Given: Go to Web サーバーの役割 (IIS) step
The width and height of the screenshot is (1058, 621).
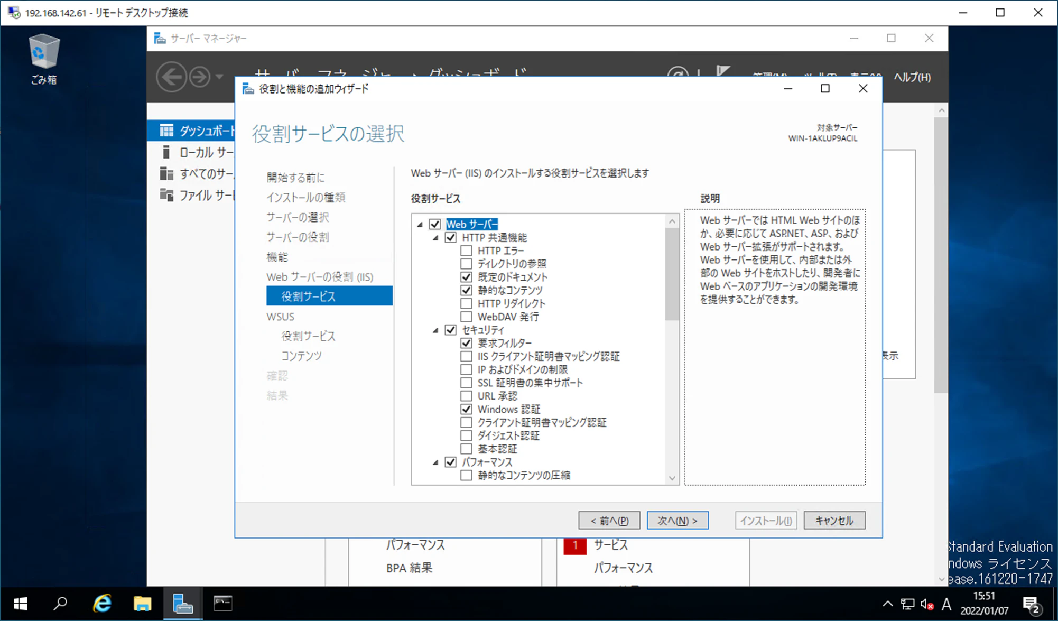Looking at the screenshot, I should (x=320, y=277).
